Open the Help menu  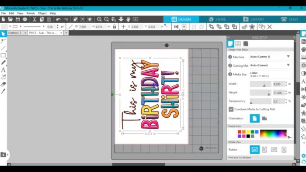53,13
